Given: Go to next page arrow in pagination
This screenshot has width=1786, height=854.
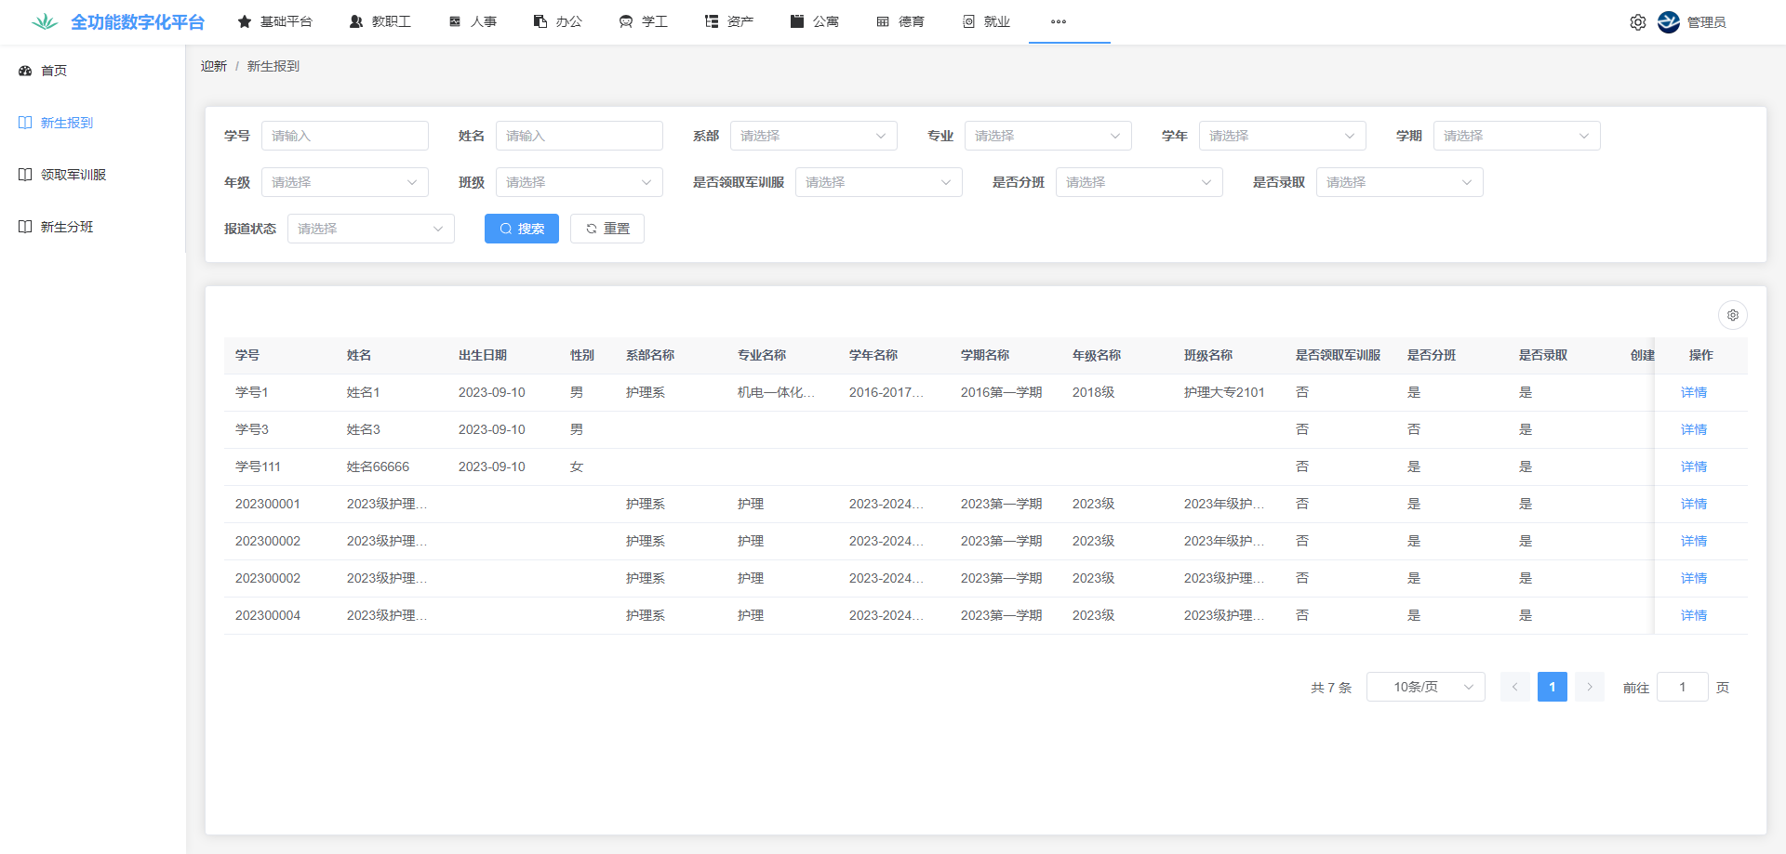Looking at the screenshot, I should coord(1590,687).
